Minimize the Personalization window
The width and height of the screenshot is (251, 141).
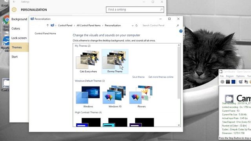160,19
